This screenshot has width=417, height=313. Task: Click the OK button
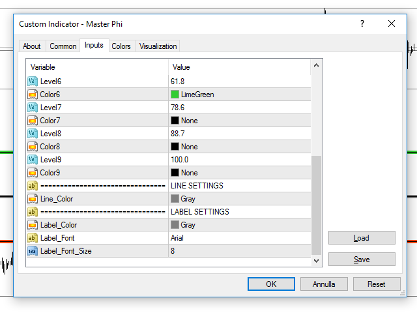271,284
